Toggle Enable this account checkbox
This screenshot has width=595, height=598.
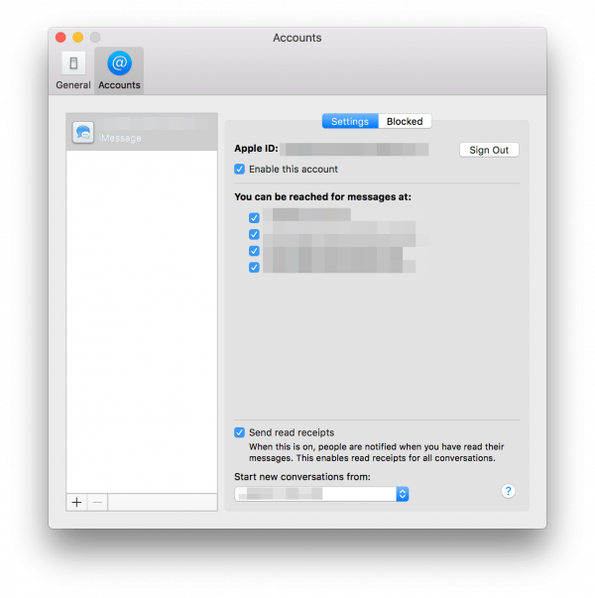click(240, 169)
